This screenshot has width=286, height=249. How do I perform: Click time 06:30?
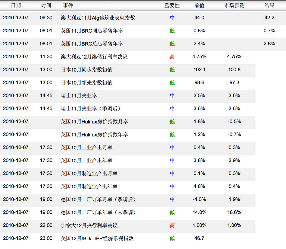[x=46, y=18]
